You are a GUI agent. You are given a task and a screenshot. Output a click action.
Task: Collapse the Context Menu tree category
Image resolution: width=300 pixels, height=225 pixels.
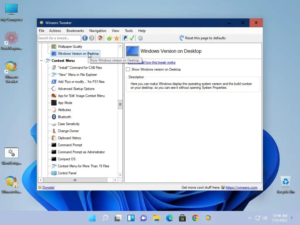pos(41,61)
